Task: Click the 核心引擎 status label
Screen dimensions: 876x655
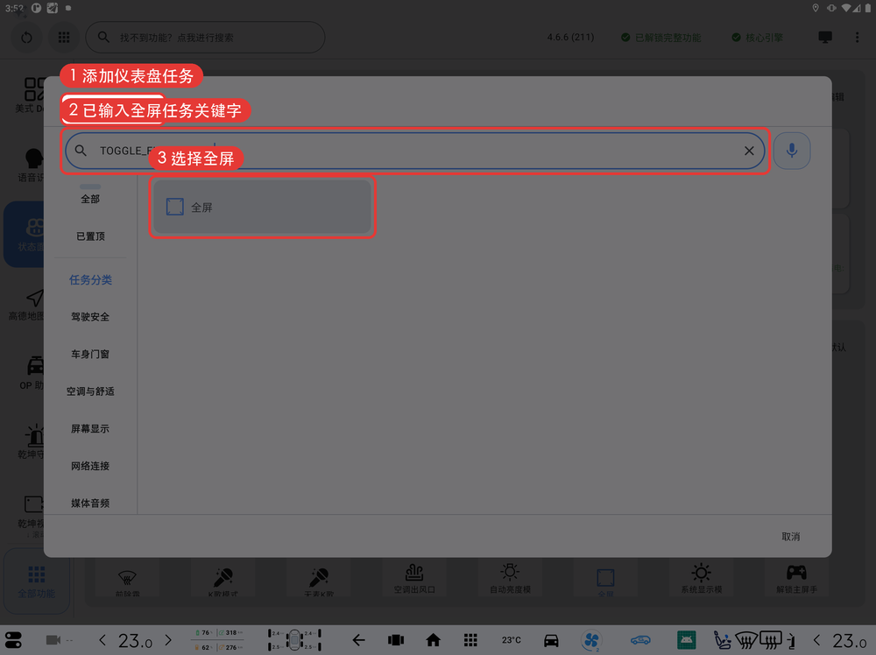Action: [758, 38]
